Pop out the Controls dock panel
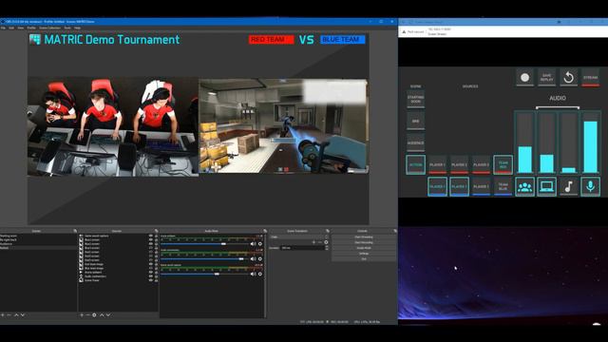The height and width of the screenshot is (342, 608). [395, 231]
